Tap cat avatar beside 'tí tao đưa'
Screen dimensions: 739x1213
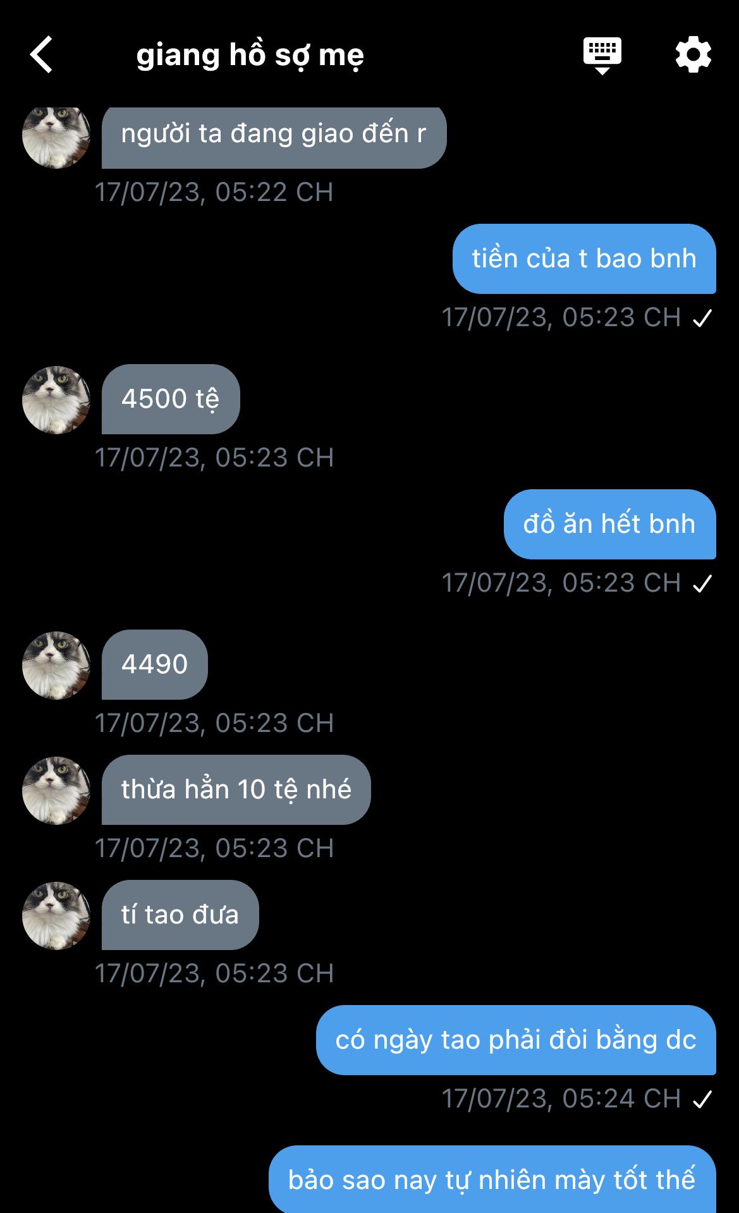[56, 916]
